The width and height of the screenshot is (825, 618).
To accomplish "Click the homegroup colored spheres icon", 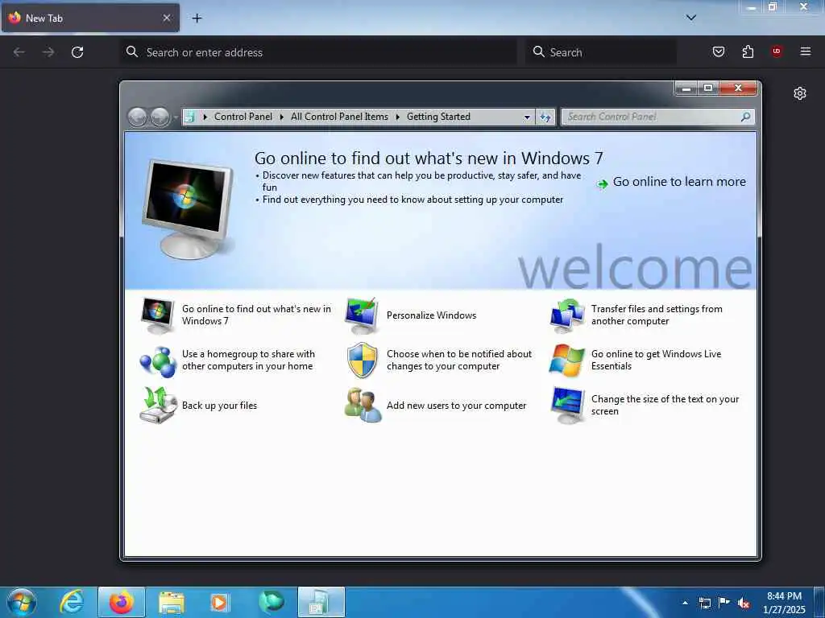I will click(x=158, y=361).
